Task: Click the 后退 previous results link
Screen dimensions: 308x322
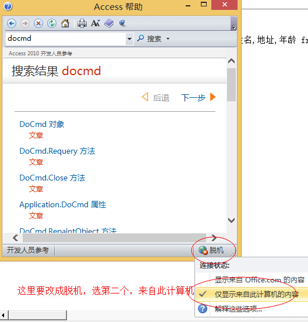Action: (161, 98)
